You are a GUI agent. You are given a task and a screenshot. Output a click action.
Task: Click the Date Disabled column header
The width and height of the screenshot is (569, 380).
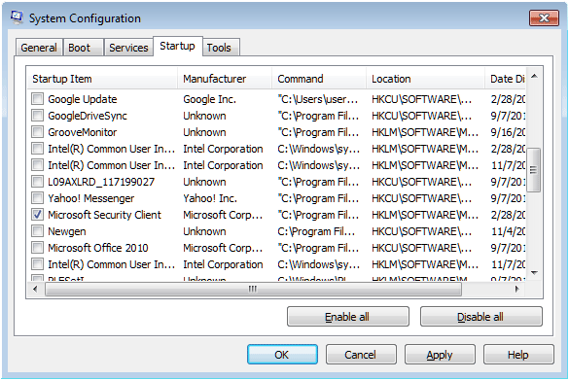coord(506,79)
